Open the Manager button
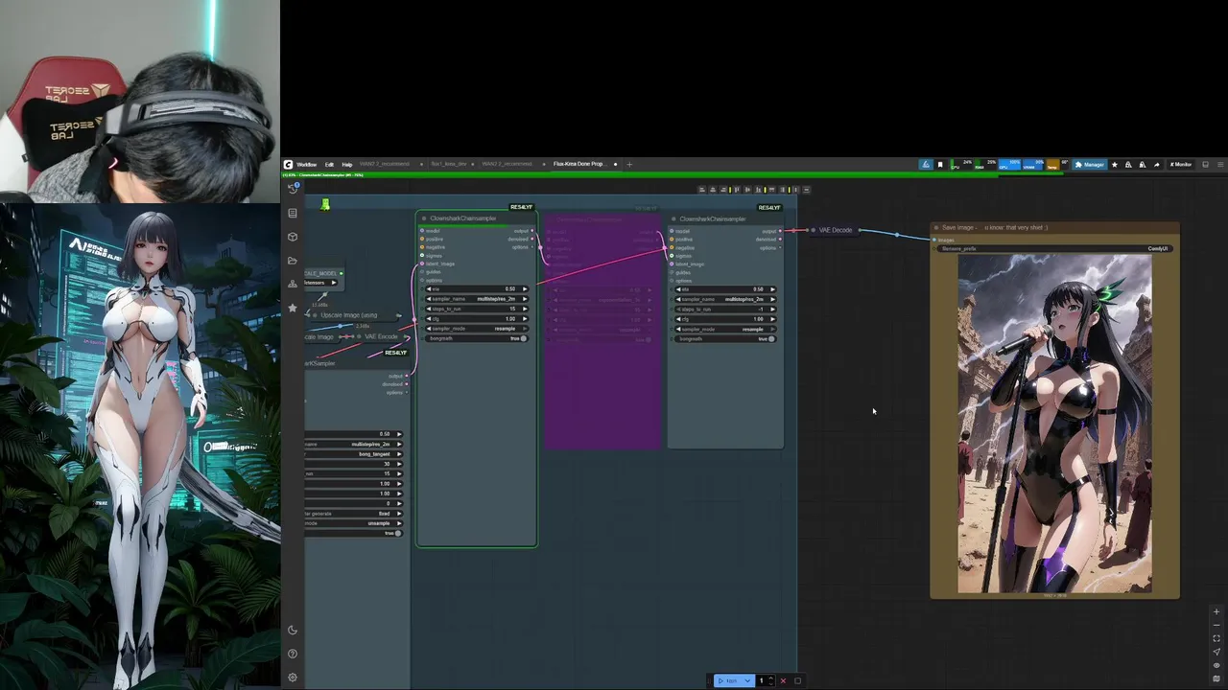Screen dimensions: 1228x690 tap(1090, 165)
